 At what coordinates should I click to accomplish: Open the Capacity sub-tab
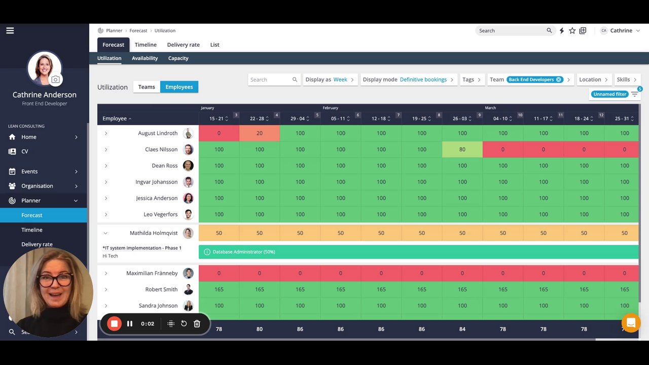tap(178, 58)
